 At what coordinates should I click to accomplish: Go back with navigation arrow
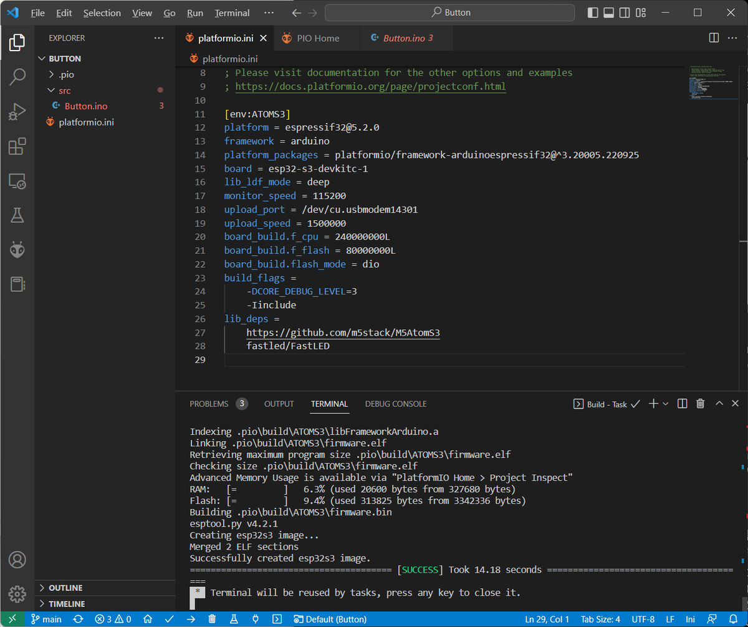(297, 12)
